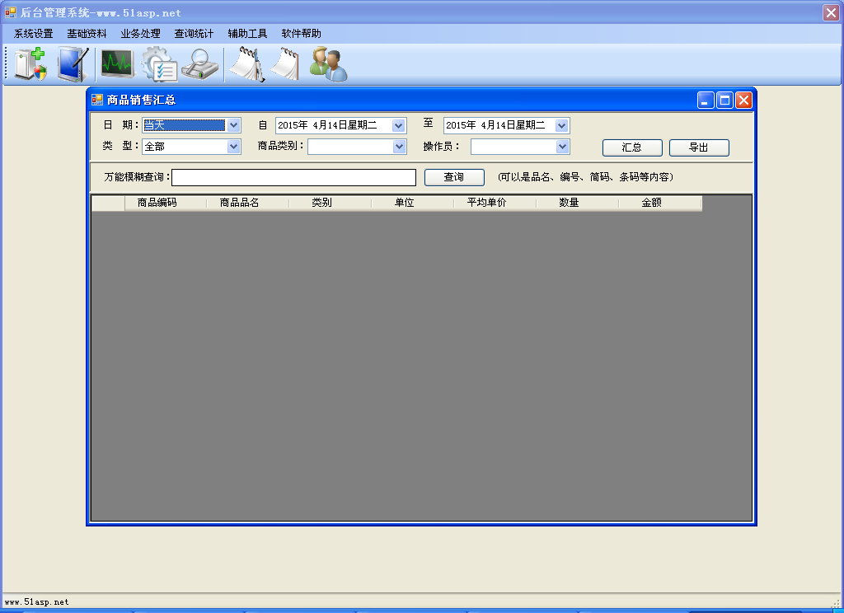The width and height of the screenshot is (844, 613).
Task: Open the tablet with stylus toolbar icon
Action: click(x=73, y=64)
